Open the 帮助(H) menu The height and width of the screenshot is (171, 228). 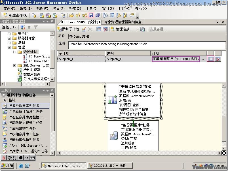tap(141, 8)
